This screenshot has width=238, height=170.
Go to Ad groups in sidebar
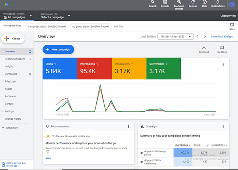coord(10,81)
